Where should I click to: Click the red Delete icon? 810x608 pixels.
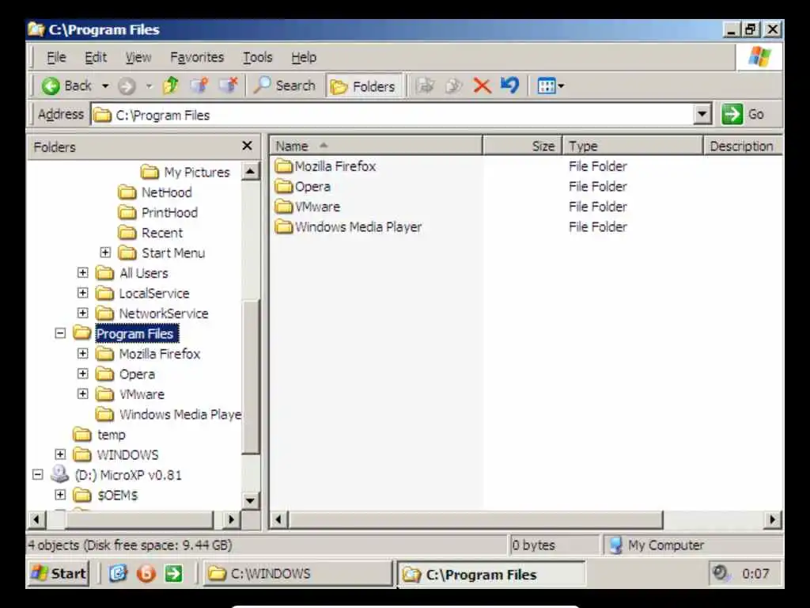point(482,85)
